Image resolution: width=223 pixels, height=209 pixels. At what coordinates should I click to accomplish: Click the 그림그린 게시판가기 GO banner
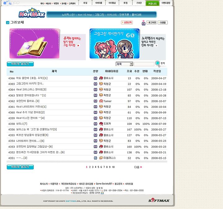tap(115, 44)
